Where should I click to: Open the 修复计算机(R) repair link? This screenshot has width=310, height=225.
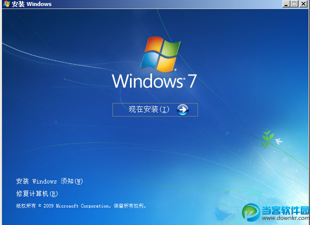[x=37, y=193]
